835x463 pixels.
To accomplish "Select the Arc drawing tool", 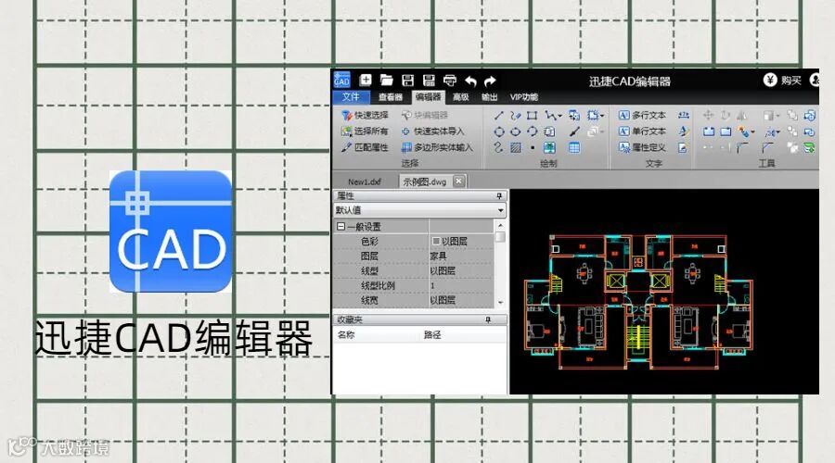I will click(x=532, y=131).
